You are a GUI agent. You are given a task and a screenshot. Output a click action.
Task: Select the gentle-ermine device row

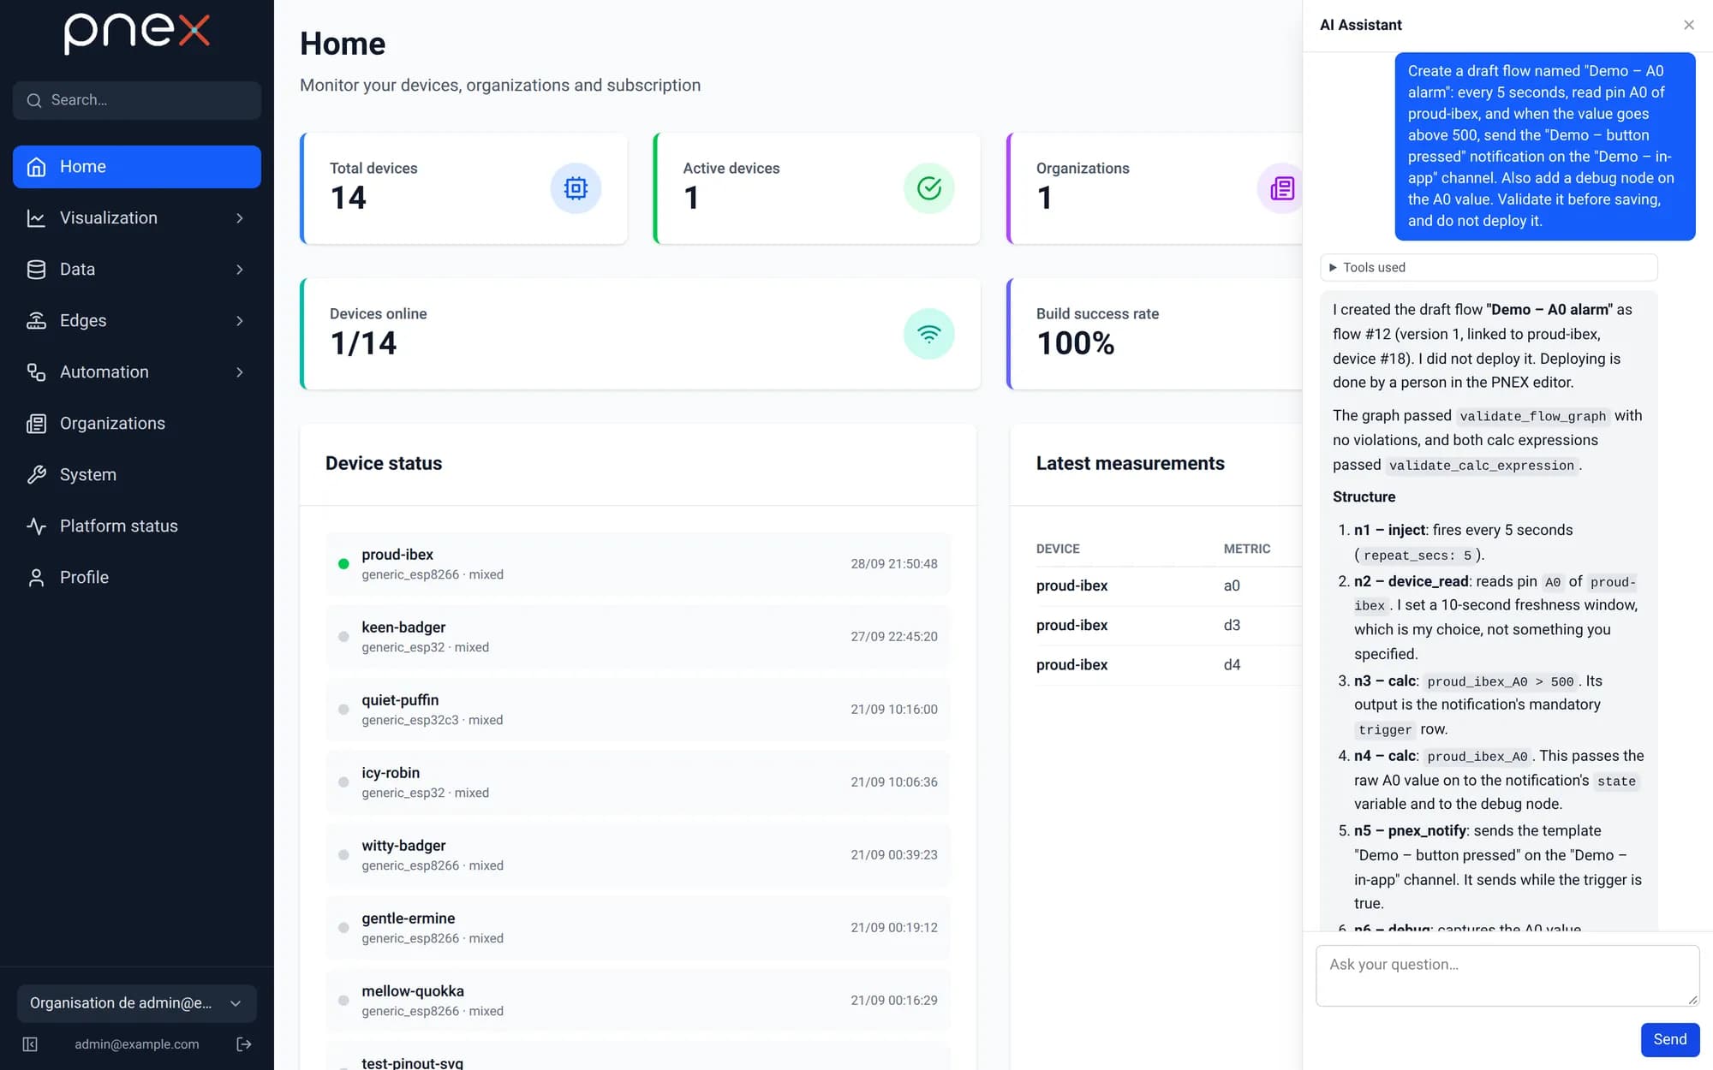click(x=638, y=928)
